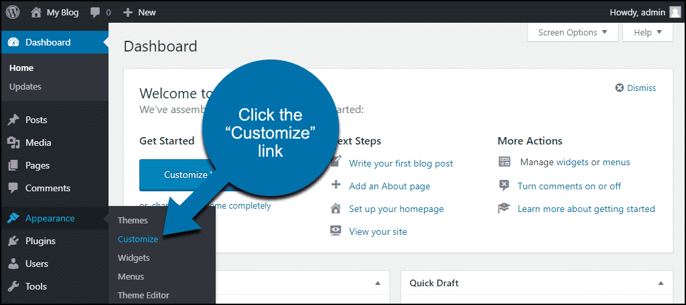Expand the Screen Options dropdown
This screenshot has height=305, width=686.
pos(573,32)
